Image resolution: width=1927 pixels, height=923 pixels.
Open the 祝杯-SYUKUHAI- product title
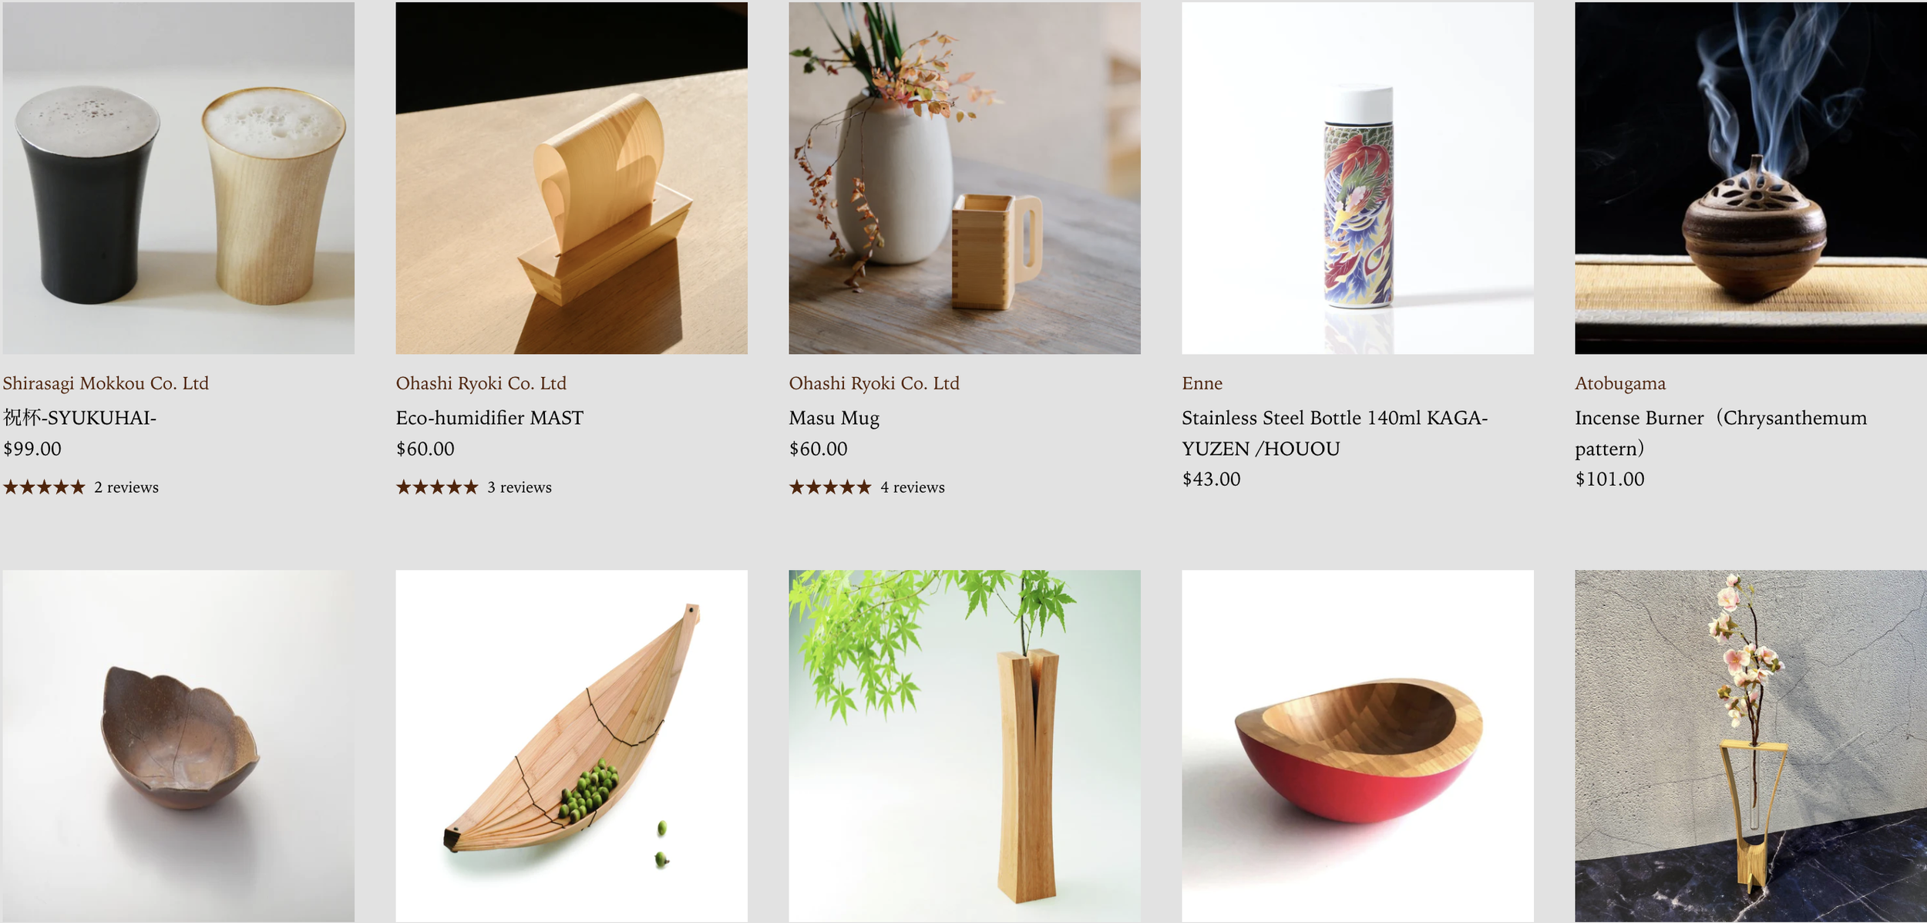(79, 418)
